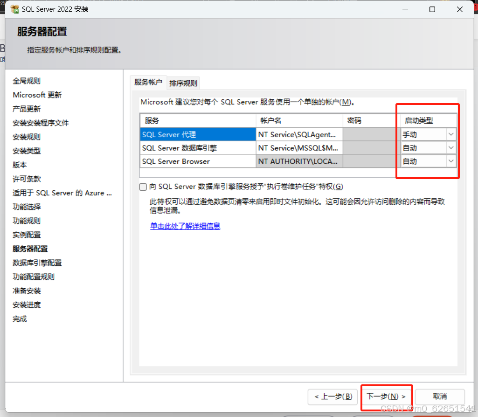The width and height of the screenshot is (478, 417).
Task: Click the password cell for SQL Server 代理
Action: tap(371, 134)
